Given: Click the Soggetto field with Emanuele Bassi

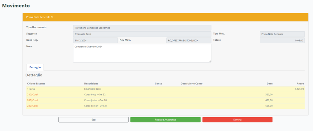Looking at the screenshot, I should pyautogui.click(x=142, y=34).
